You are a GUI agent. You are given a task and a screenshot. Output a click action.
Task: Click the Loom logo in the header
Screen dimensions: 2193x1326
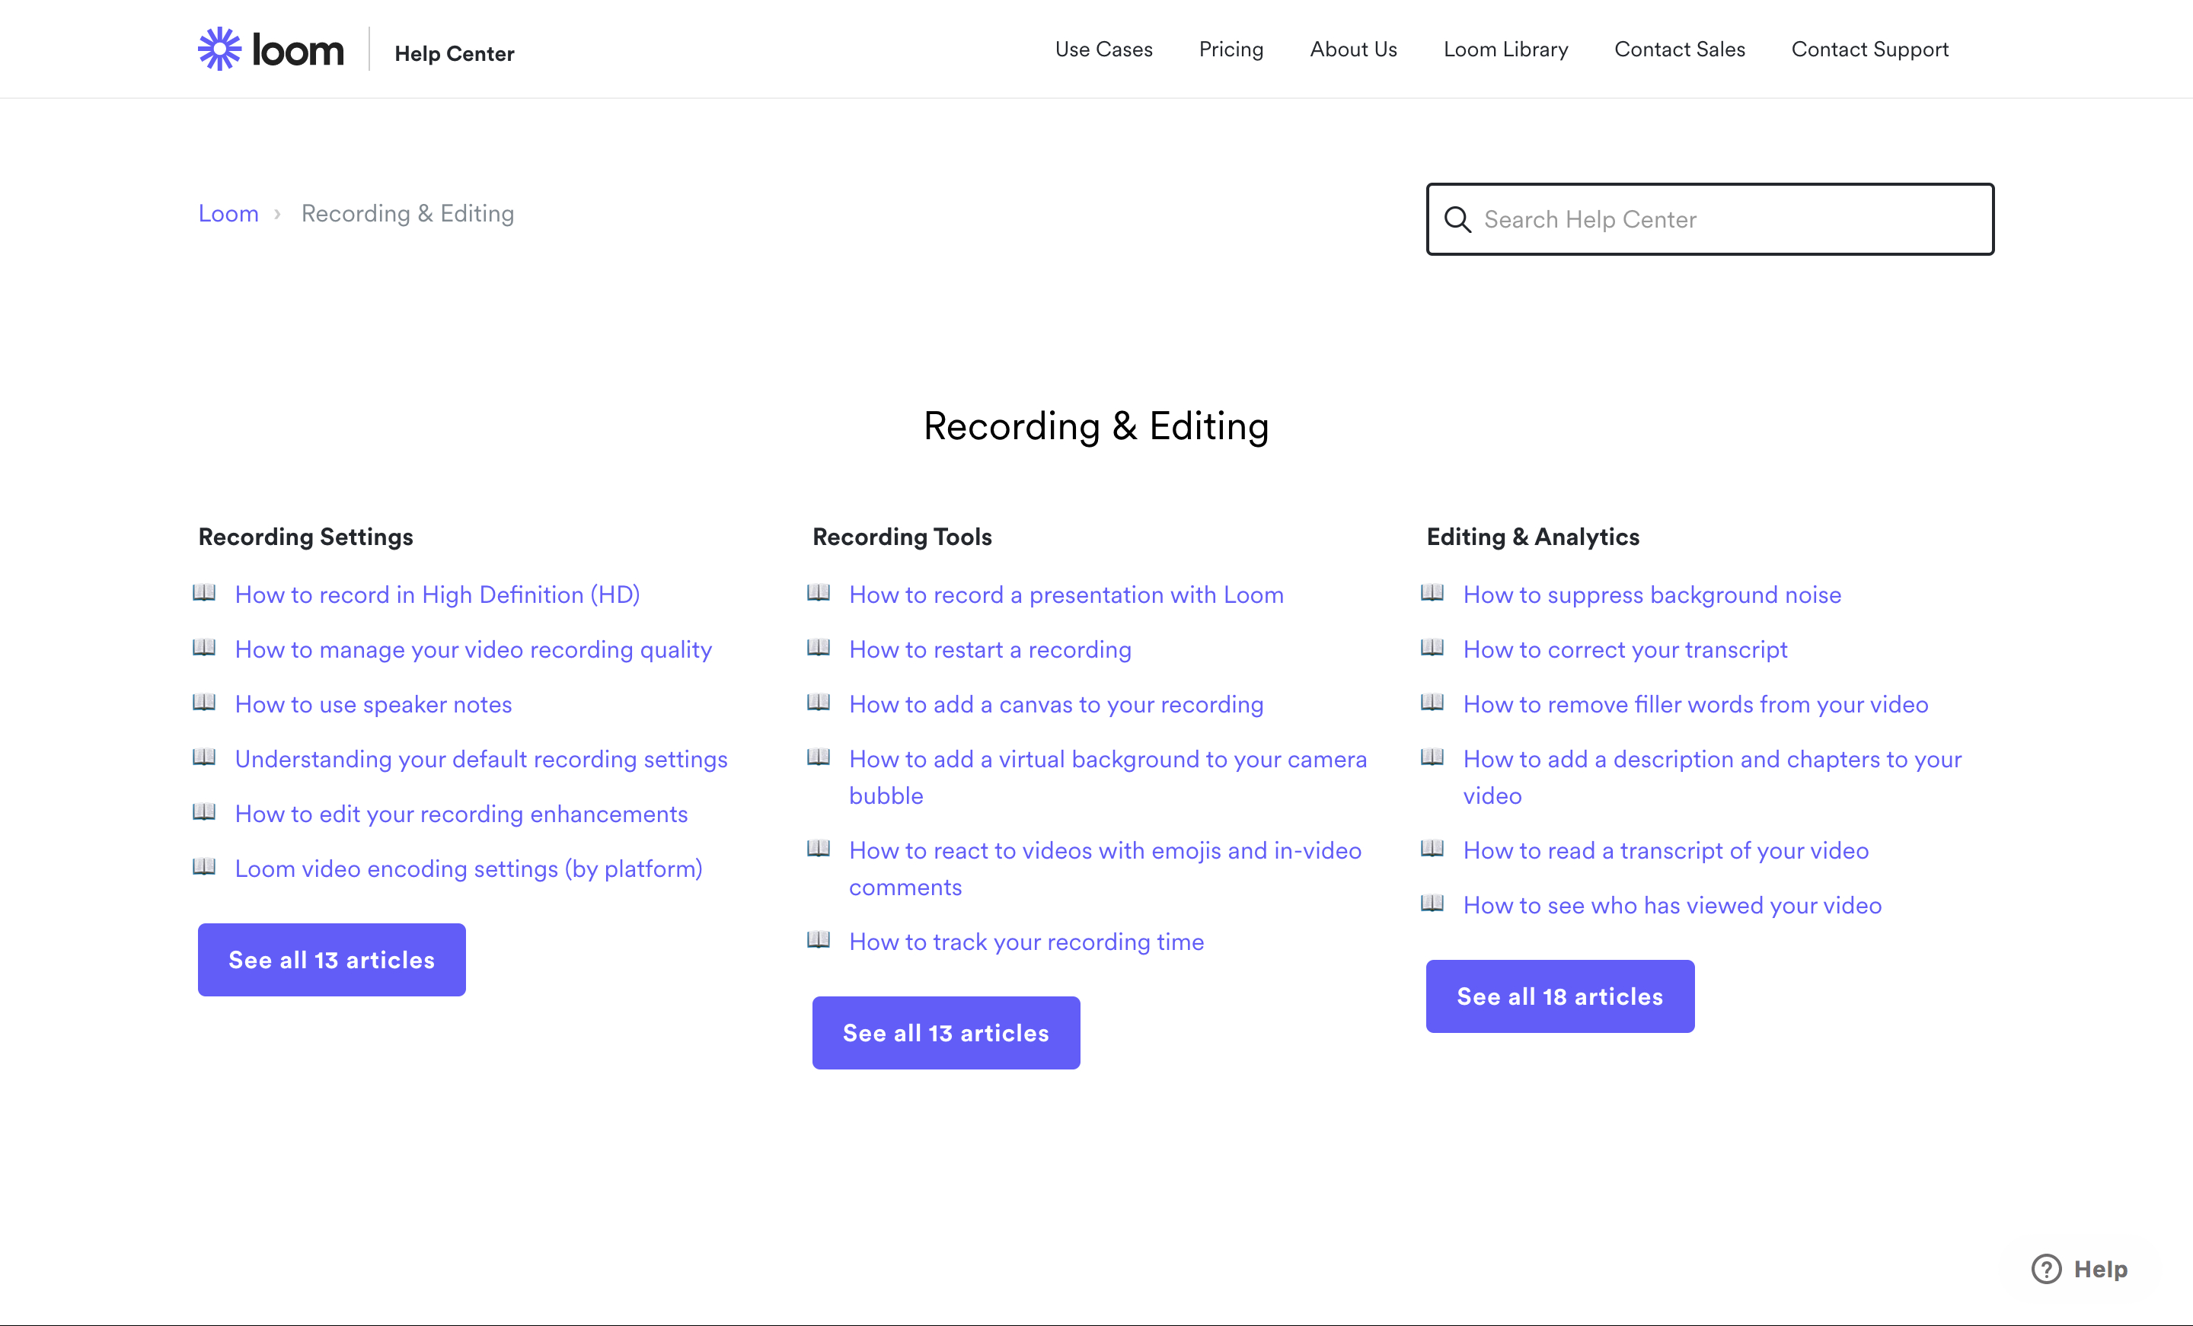click(270, 49)
